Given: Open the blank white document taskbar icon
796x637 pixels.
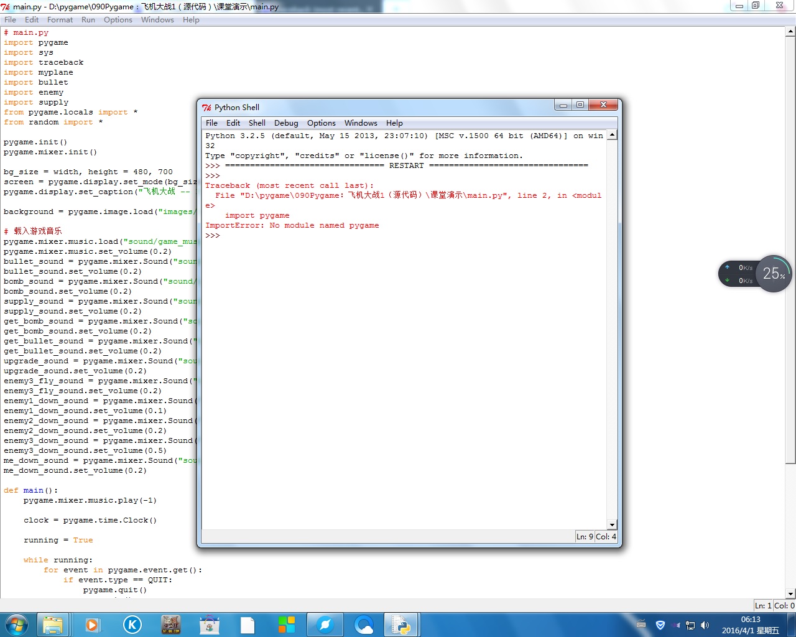Looking at the screenshot, I should [248, 625].
